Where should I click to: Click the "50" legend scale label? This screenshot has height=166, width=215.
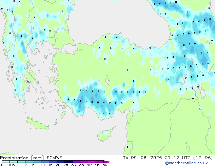point(105,165)
